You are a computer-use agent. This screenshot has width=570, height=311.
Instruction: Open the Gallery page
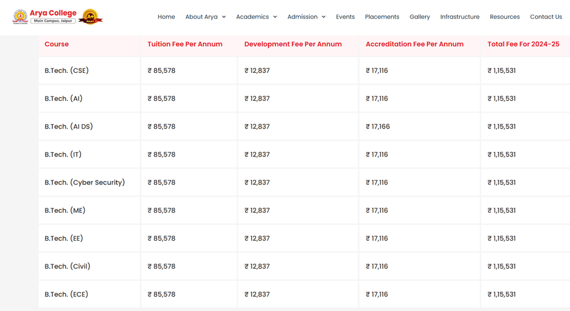[419, 17]
